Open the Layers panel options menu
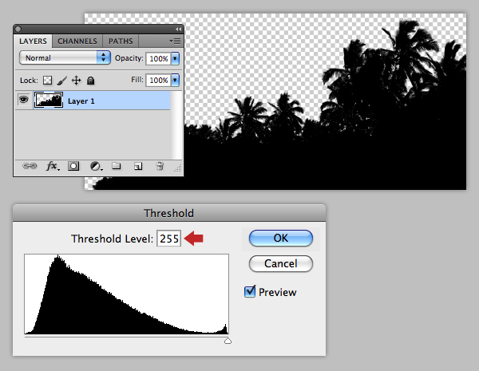The width and height of the screenshot is (479, 371). tap(175, 41)
